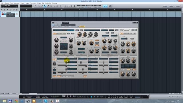Click the first slider in matrix slot 3
The image size is (183, 103).
(104, 62)
